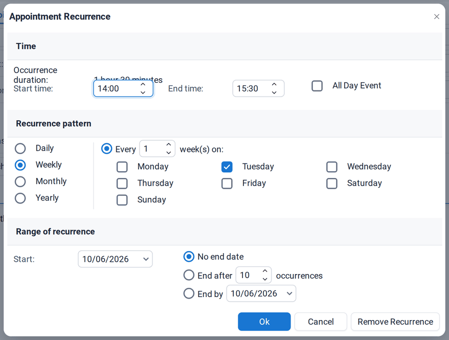Uncheck the Tuesday checkbox

[227, 167]
